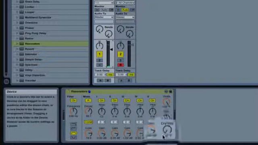Click track 1 Send A knob

(100, 29)
